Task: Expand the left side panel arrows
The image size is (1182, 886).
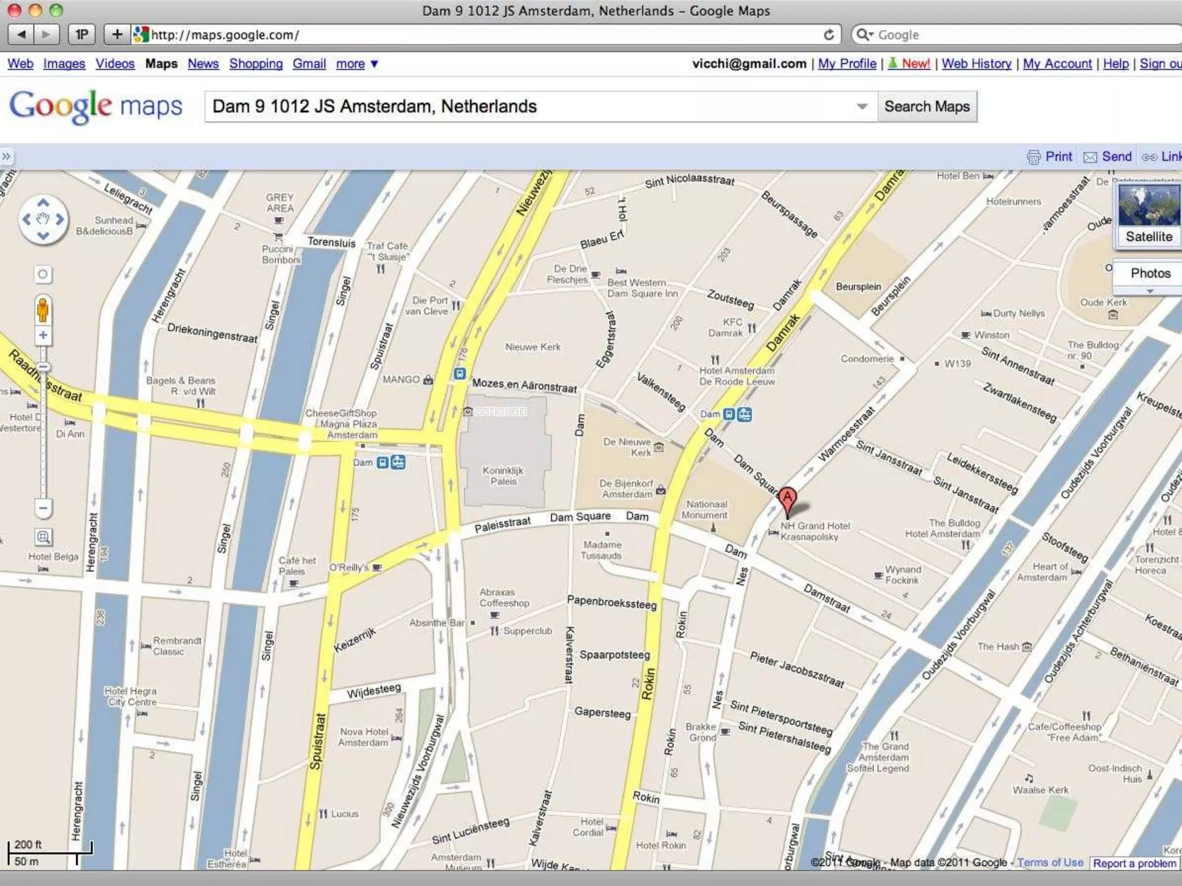Action: click(x=6, y=157)
